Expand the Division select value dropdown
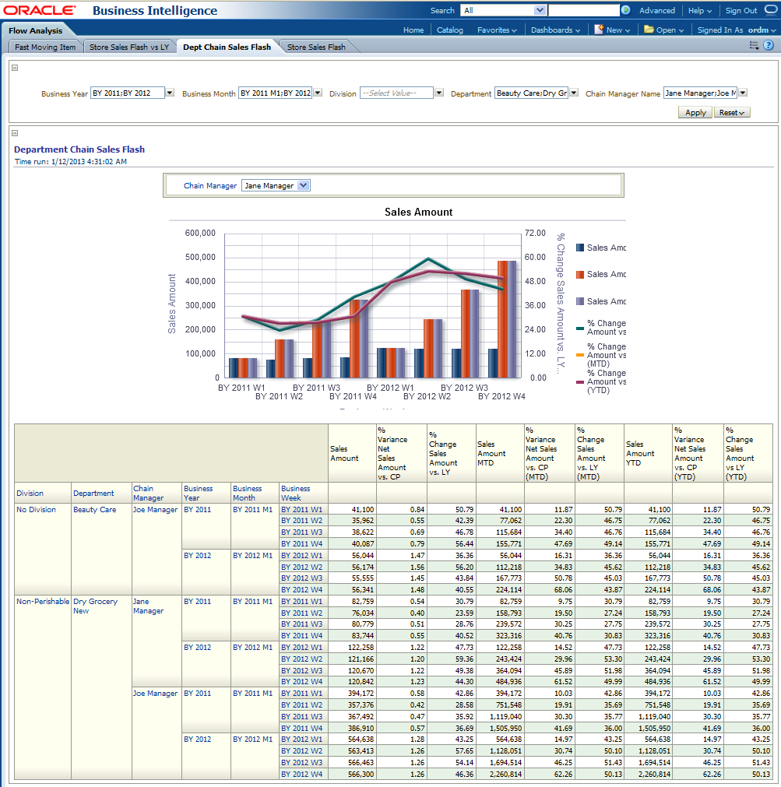Screen dimensions: 781x787 (439, 93)
